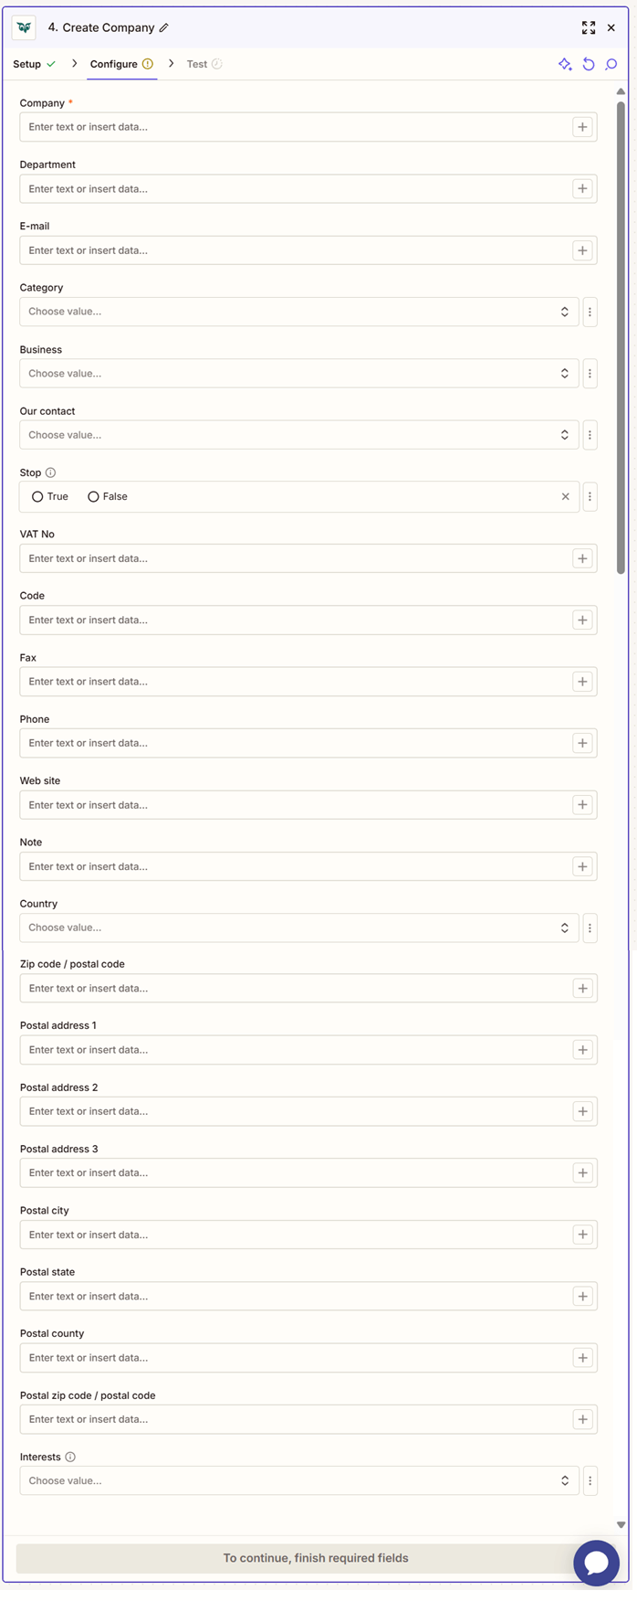
Task: Click 'To continue, finish required fields' button
Action: (316, 1558)
